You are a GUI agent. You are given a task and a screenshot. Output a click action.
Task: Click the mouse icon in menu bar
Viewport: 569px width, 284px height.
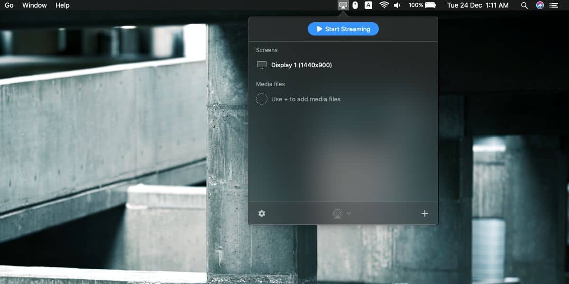355,5
